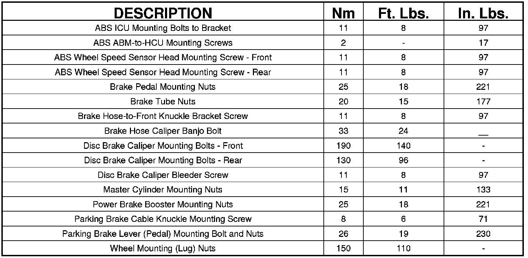Select Disc Brake Caliper Mounting Bolts - Front
The image size is (528, 258).
(163, 146)
